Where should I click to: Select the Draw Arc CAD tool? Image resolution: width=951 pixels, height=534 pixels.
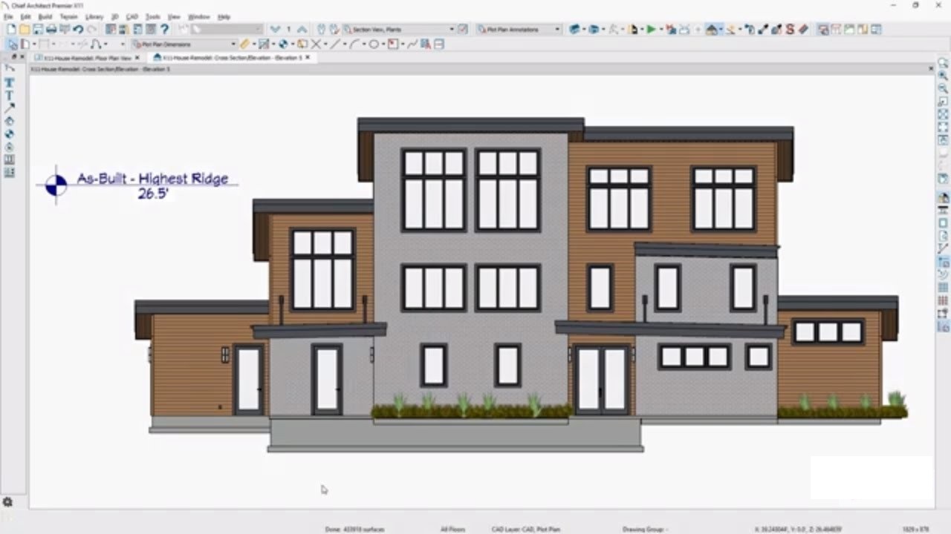pyautogui.click(x=354, y=44)
